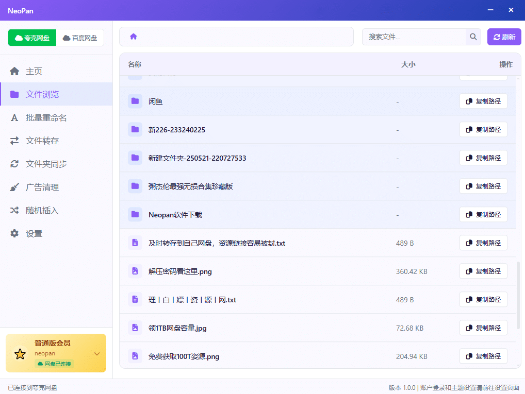Click the text file icon of 及时转存到自己网盘
Image resolution: width=525 pixels, height=394 pixels.
coord(135,243)
